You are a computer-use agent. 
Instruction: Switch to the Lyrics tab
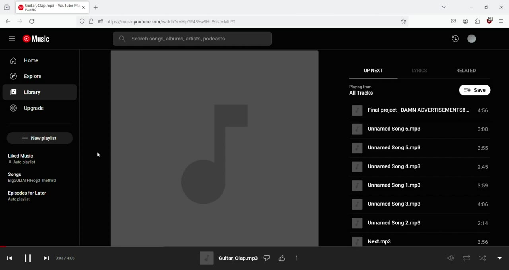tap(420, 71)
